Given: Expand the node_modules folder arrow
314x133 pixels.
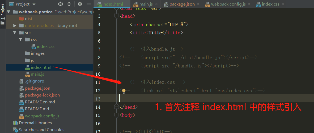Looking at the screenshot, I should [x=14, y=26].
